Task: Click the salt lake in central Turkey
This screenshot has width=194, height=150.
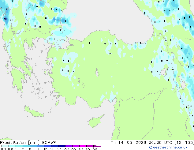Action: click(97, 72)
